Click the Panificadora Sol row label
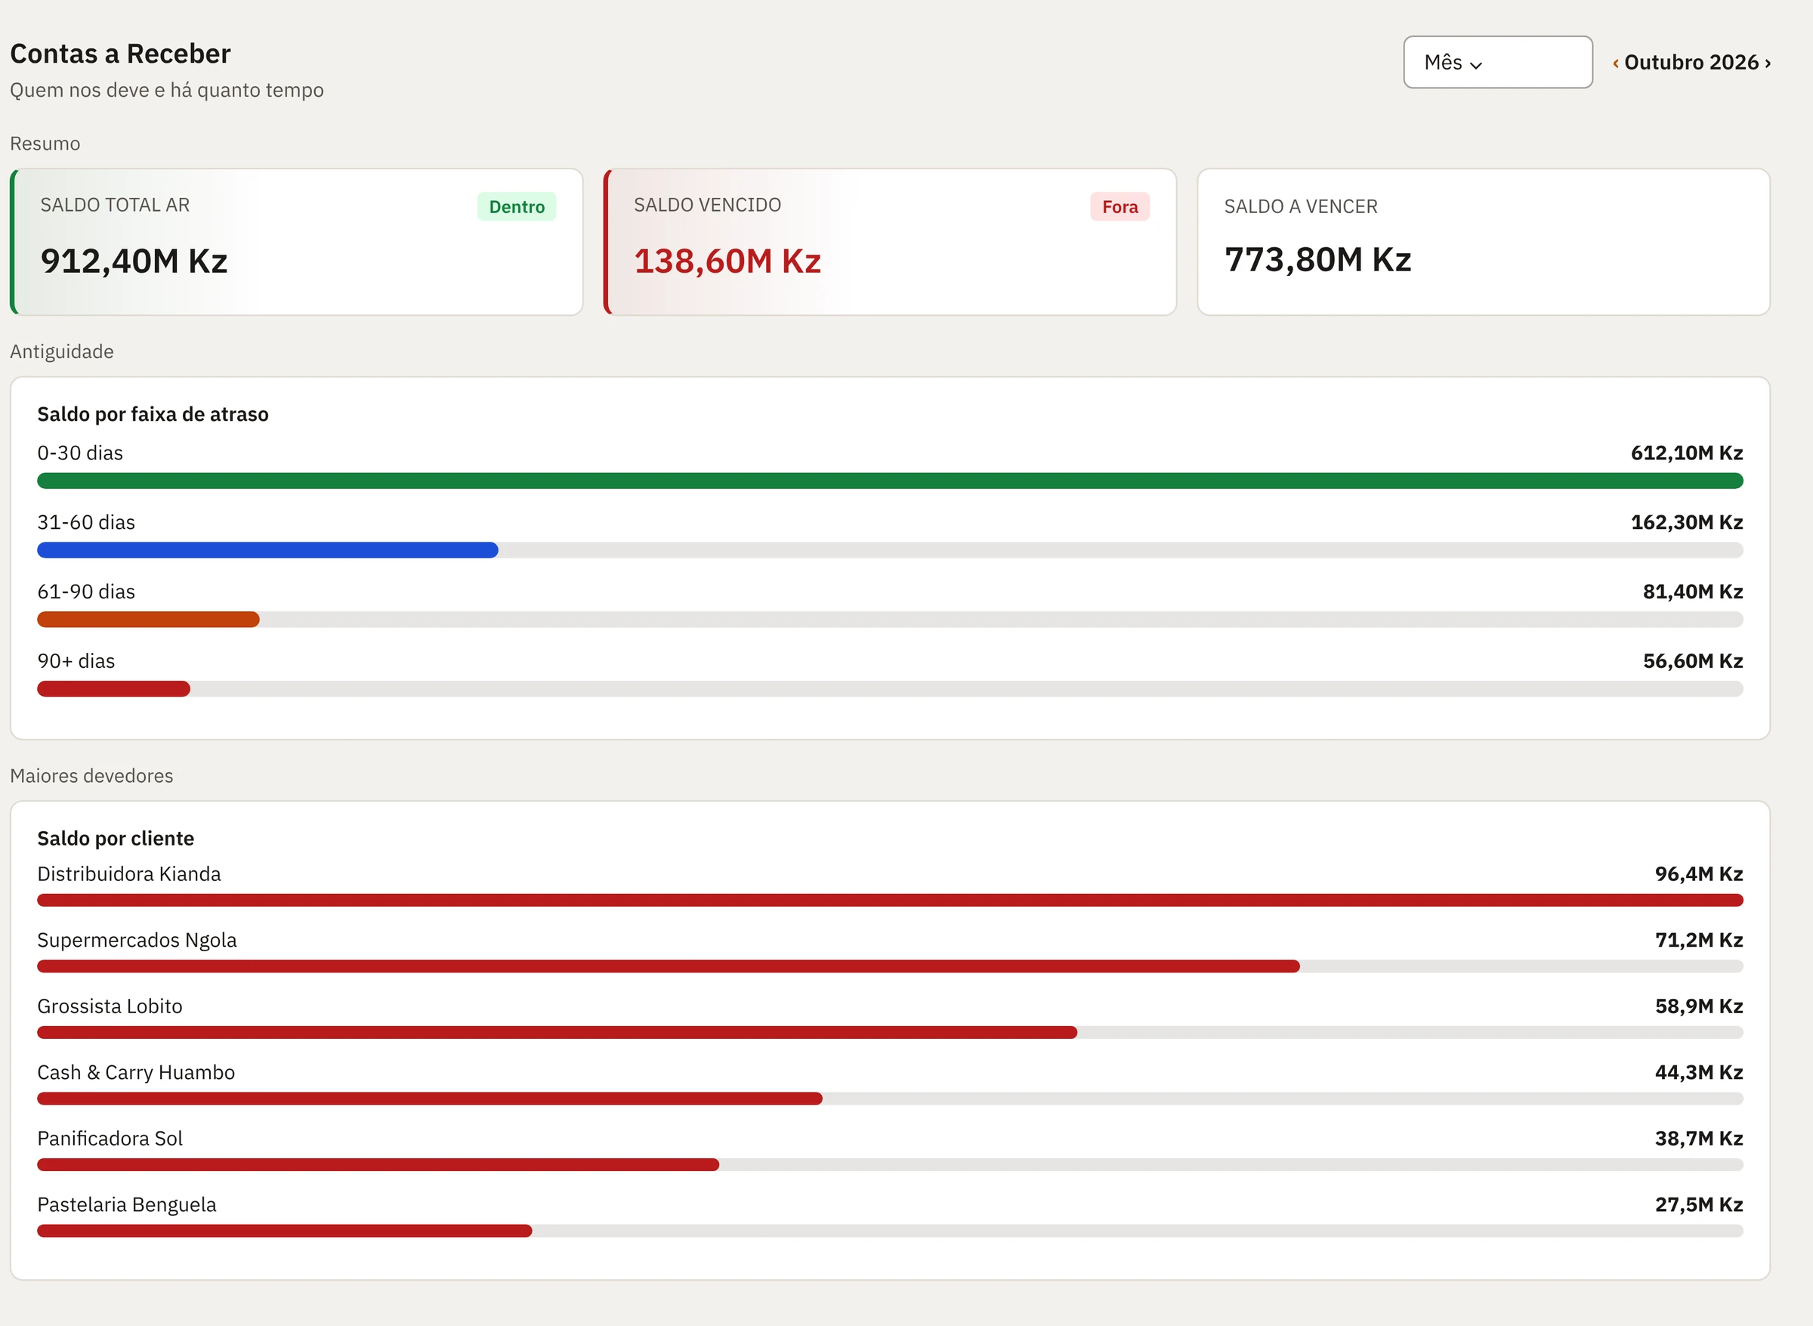Viewport: 1813px width, 1326px height. [110, 1138]
